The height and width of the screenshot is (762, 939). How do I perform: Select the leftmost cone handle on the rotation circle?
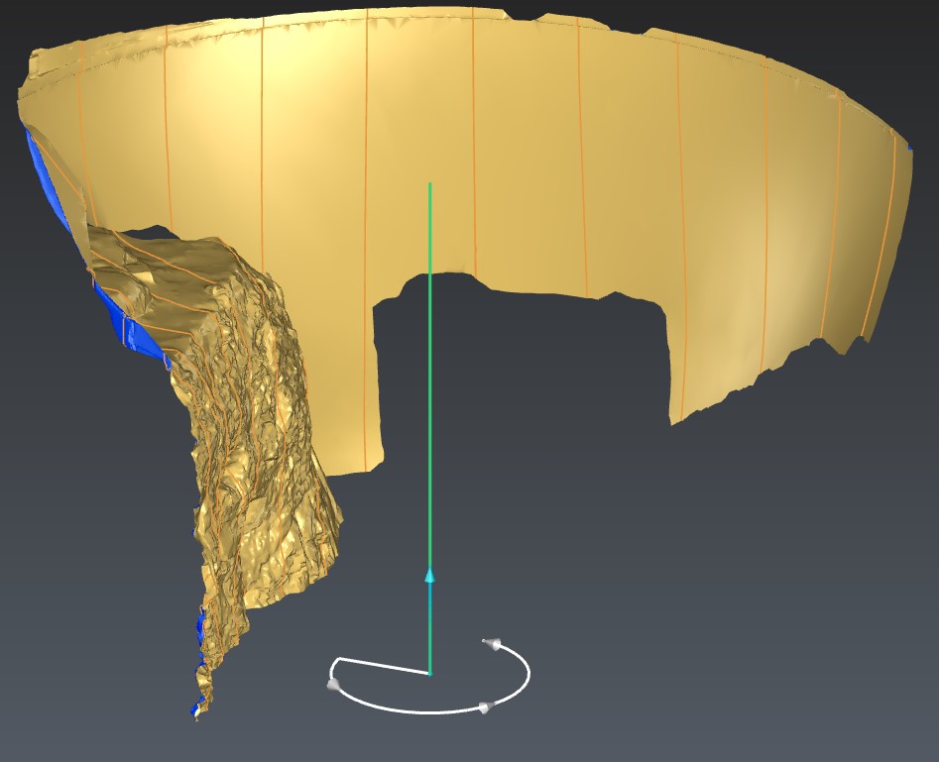click(335, 684)
